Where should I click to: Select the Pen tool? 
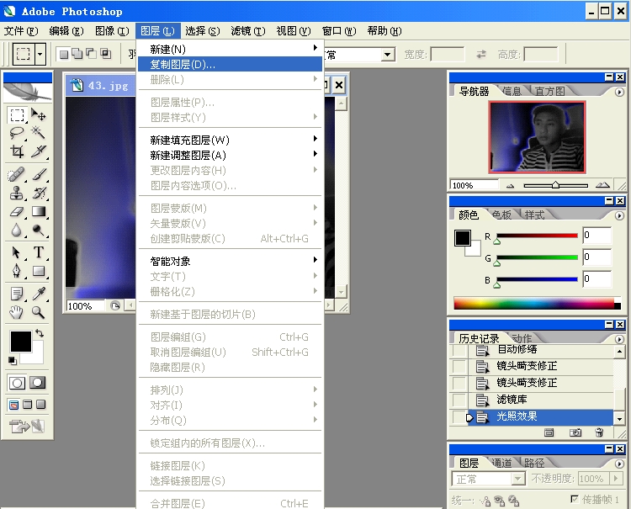(x=17, y=271)
